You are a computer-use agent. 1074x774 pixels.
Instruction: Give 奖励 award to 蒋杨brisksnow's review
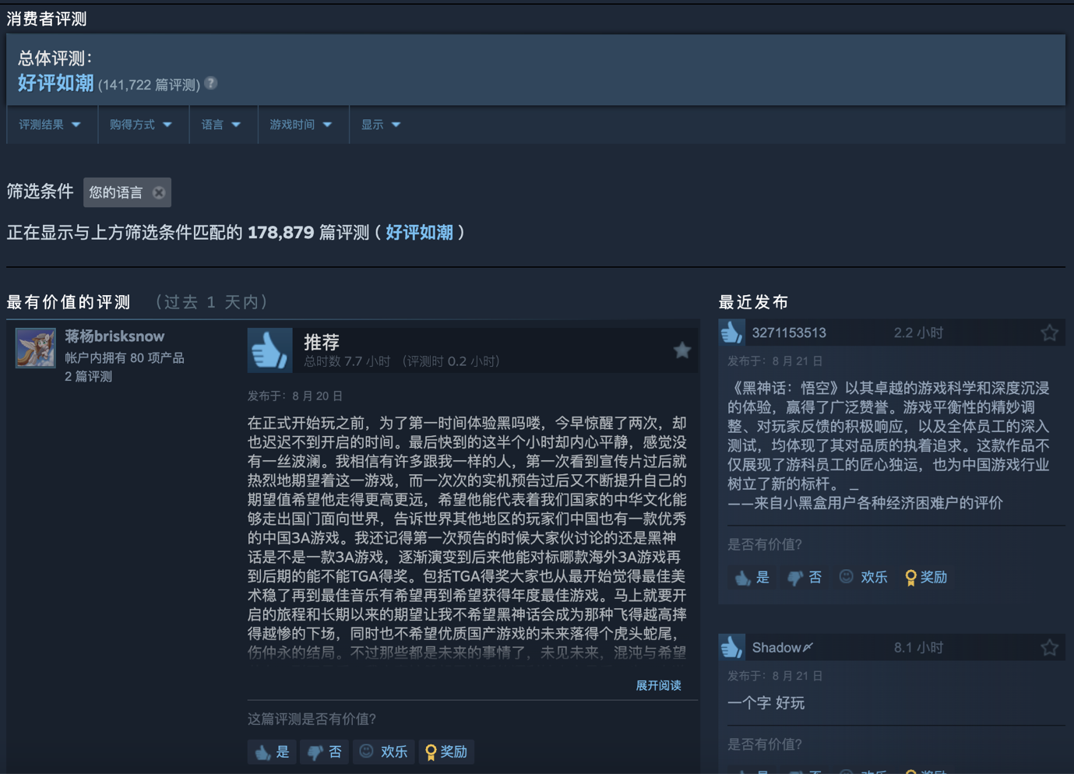pos(446,751)
